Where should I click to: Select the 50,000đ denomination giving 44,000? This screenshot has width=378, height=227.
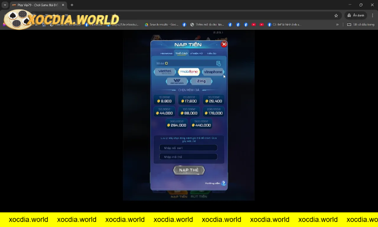tap(164, 112)
